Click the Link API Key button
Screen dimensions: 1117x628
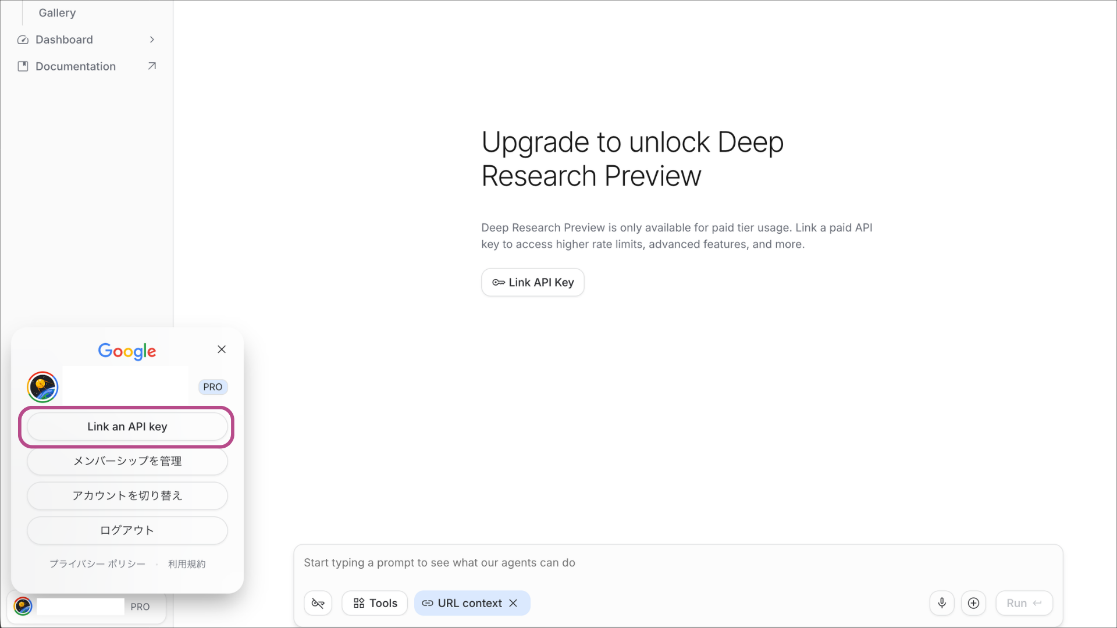click(532, 282)
